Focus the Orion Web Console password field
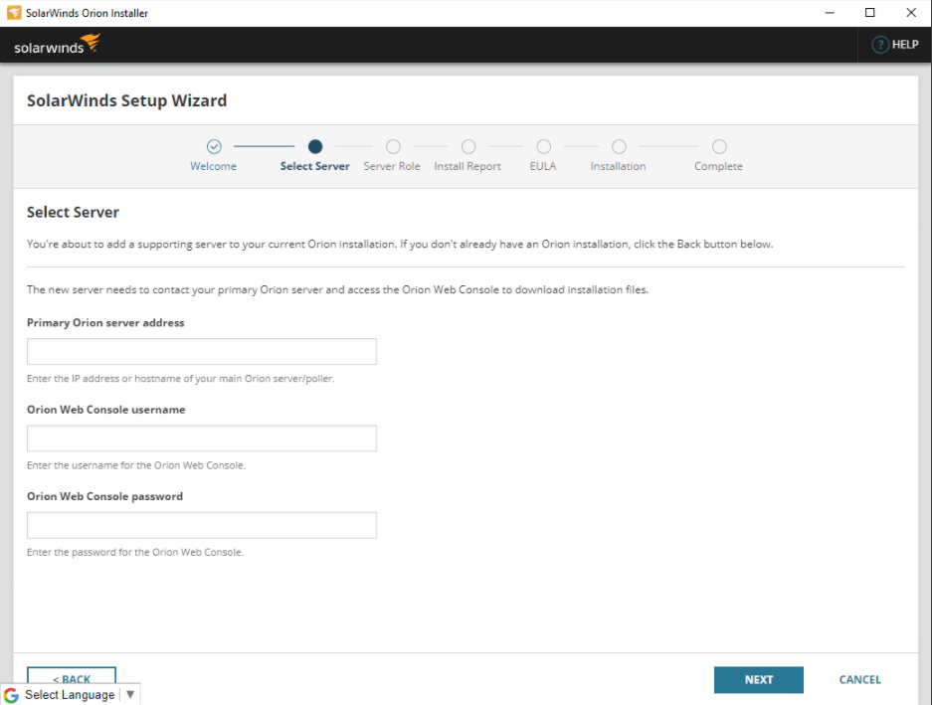The image size is (932, 705). [x=202, y=525]
